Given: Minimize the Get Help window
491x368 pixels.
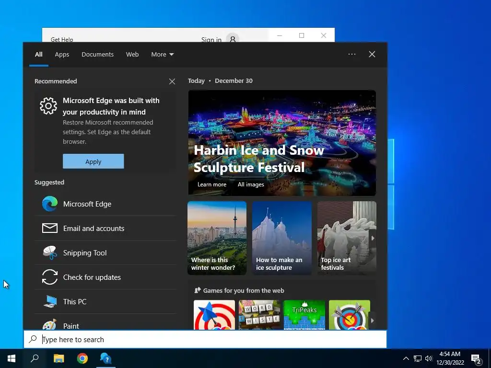Looking at the screenshot, I should 280,35.
